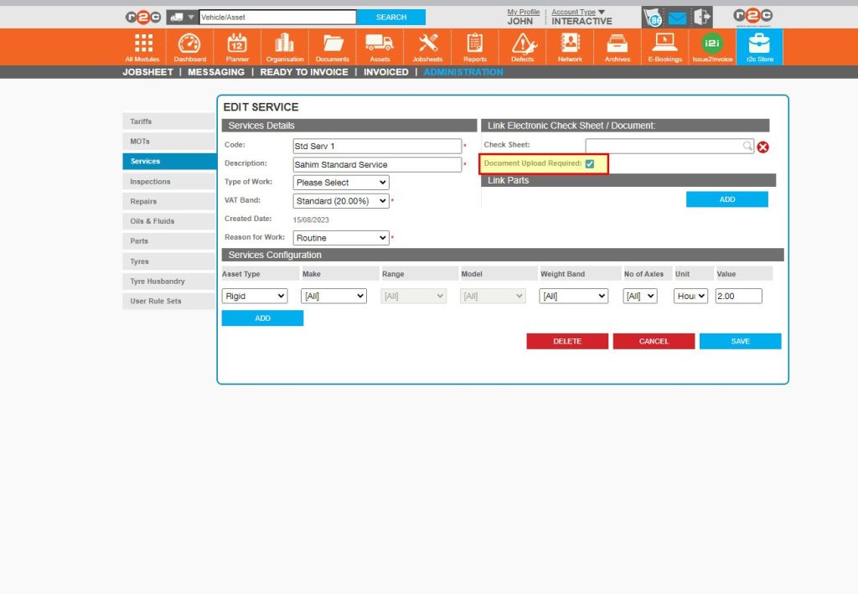Click the r2c logo at top left

tap(142, 18)
